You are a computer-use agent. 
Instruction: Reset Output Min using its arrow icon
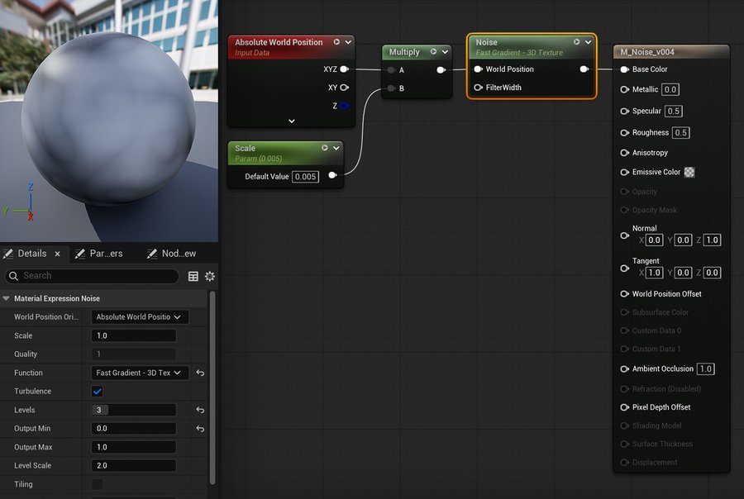(x=200, y=429)
